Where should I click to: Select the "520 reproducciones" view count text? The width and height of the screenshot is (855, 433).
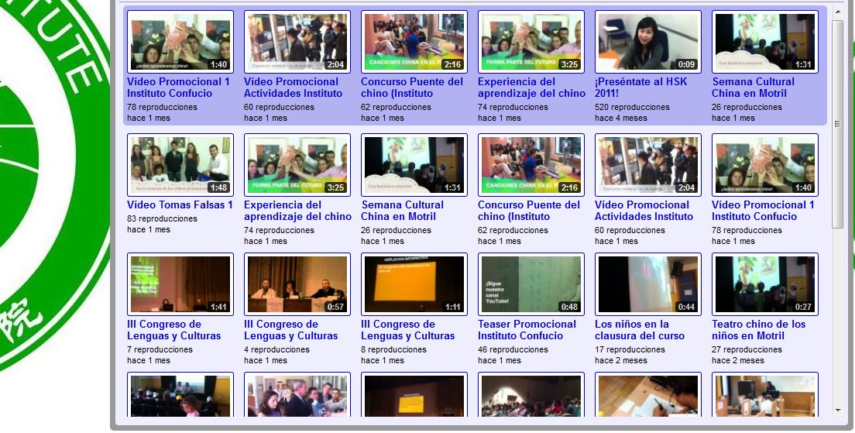[x=632, y=108]
